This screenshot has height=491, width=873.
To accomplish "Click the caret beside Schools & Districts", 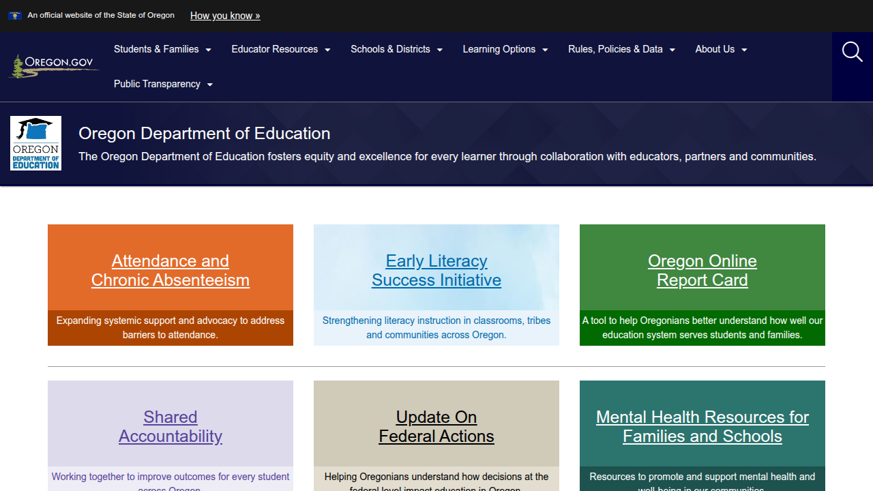I will point(439,50).
